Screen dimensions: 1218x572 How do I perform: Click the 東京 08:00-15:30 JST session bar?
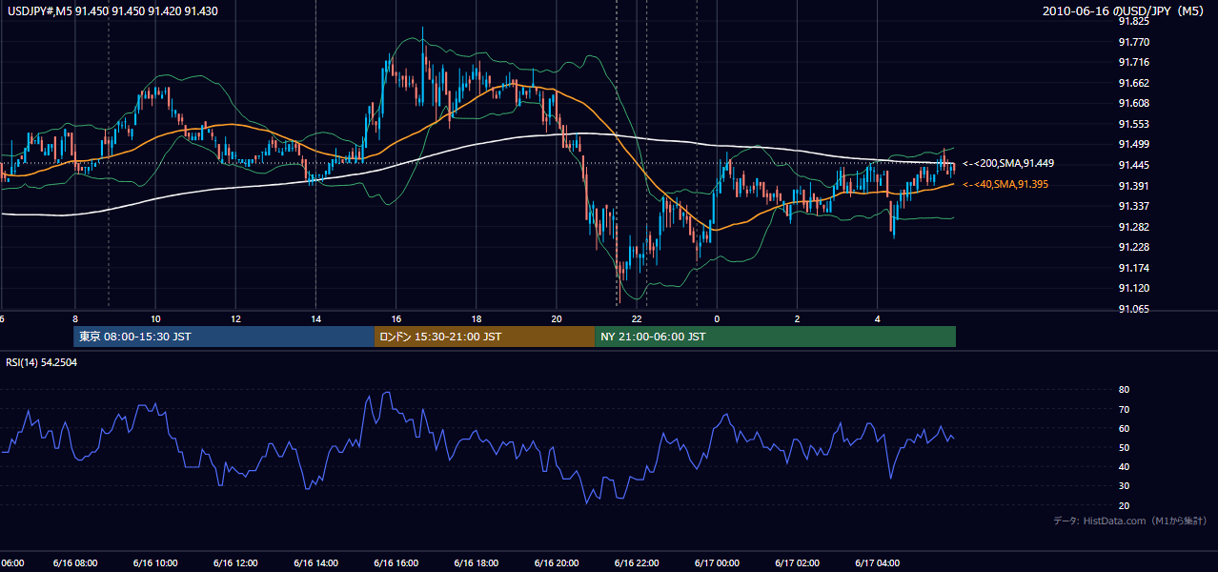point(224,337)
